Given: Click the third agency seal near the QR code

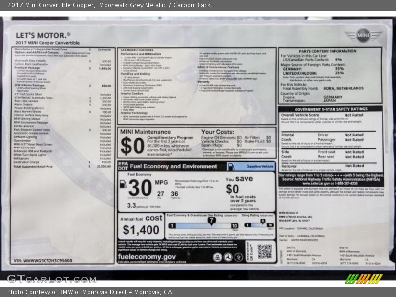Looking at the screenshot, I should [238, 257].
